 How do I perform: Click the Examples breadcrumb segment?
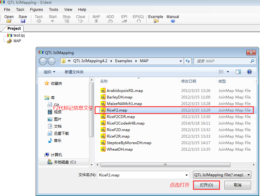point(123,61)
